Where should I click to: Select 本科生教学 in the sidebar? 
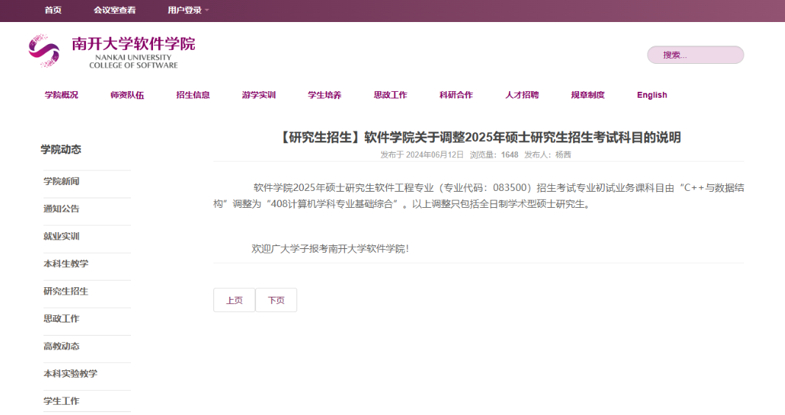coord(66,264)
